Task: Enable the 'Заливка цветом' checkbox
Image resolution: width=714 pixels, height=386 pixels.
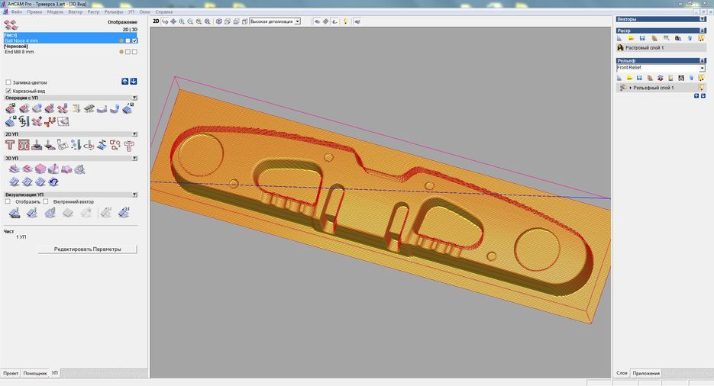Action: coord(8,82)
